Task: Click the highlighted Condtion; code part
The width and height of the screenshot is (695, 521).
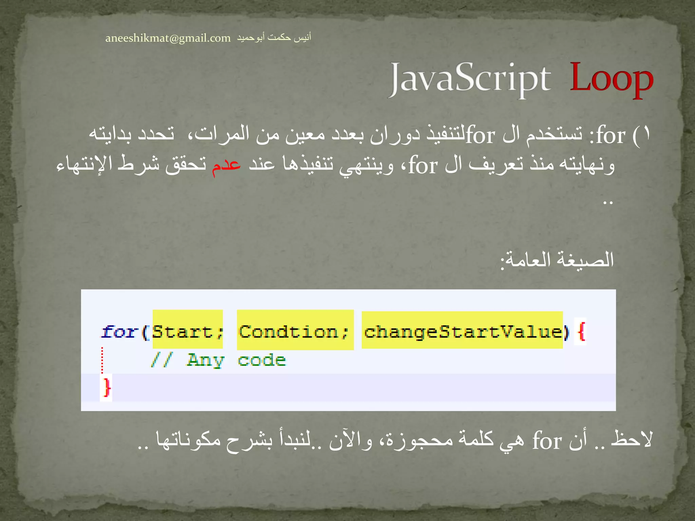Action: (295, 330)
